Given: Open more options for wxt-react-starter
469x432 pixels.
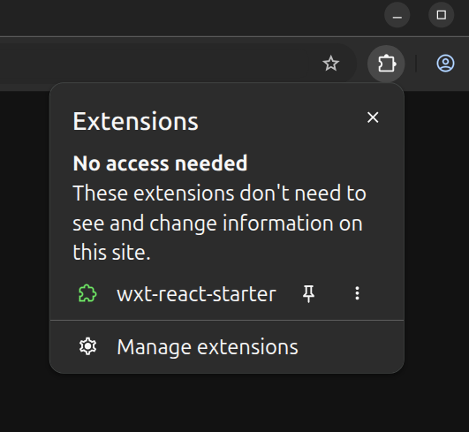Looking at the screenshot, I should tap(357, 293).
